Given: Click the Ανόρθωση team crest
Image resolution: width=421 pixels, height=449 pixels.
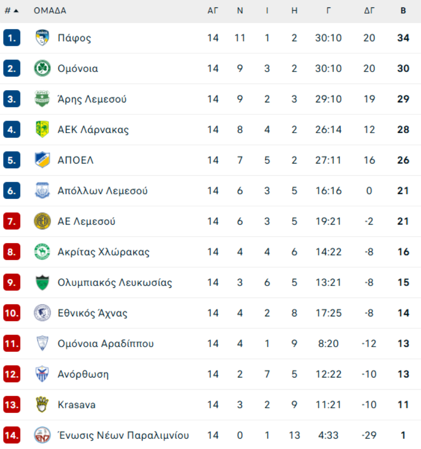Looking at the screenshot, I should [43, 374].
